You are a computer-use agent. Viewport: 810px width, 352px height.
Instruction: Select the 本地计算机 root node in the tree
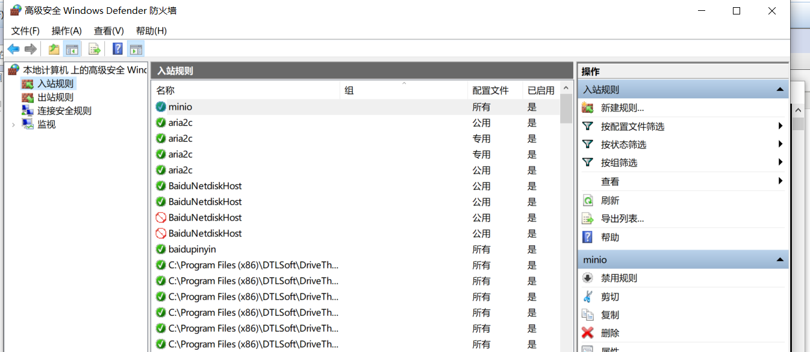85,70
